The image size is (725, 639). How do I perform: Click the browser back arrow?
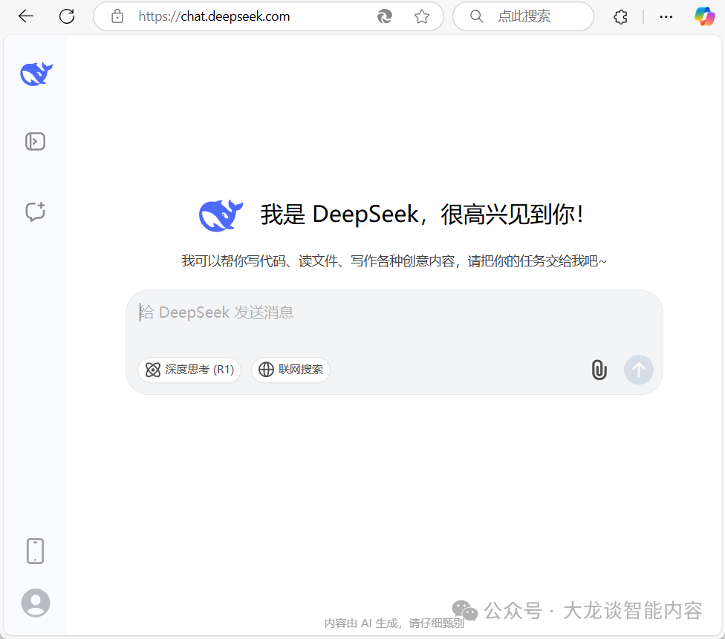coord(26,16)
